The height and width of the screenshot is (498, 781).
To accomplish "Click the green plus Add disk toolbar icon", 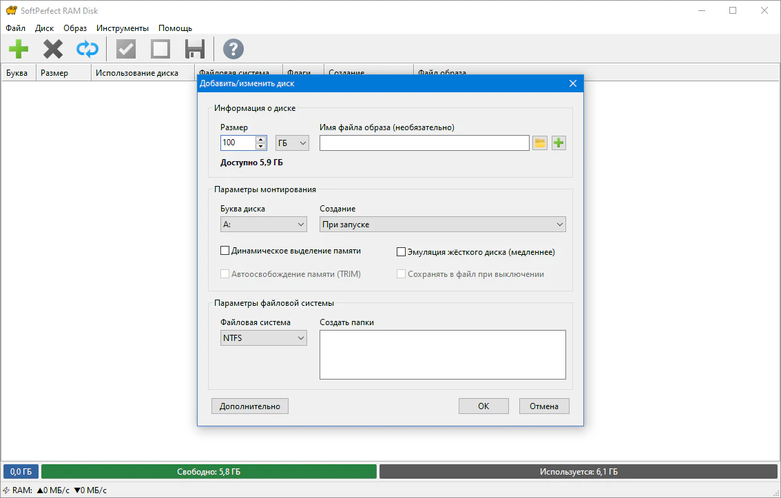I will (x=19, y=49).
